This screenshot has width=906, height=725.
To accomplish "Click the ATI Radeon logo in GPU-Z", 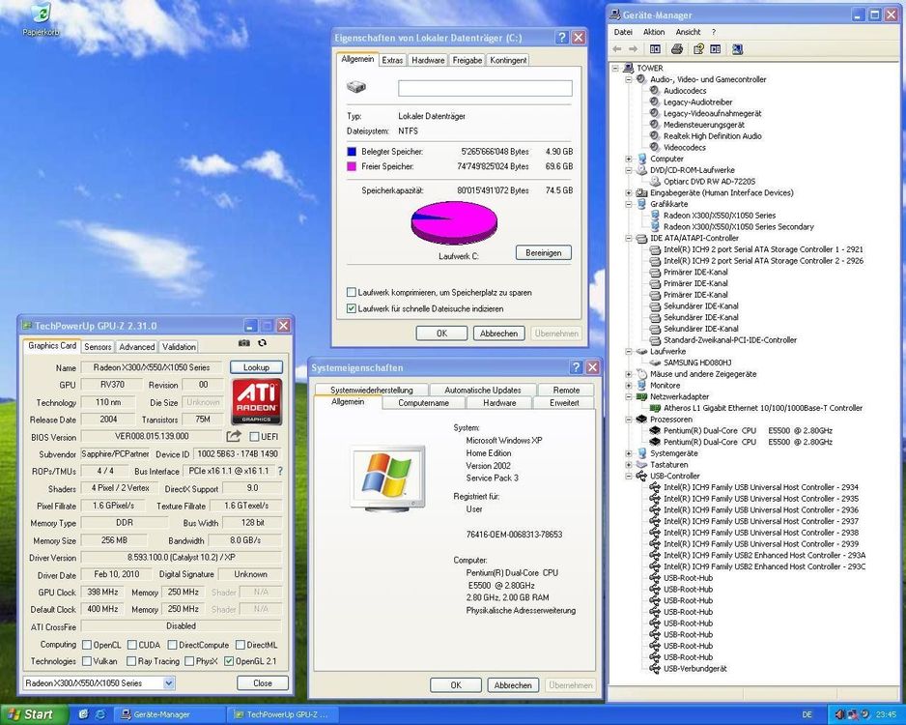I will [x=256, y=401].
